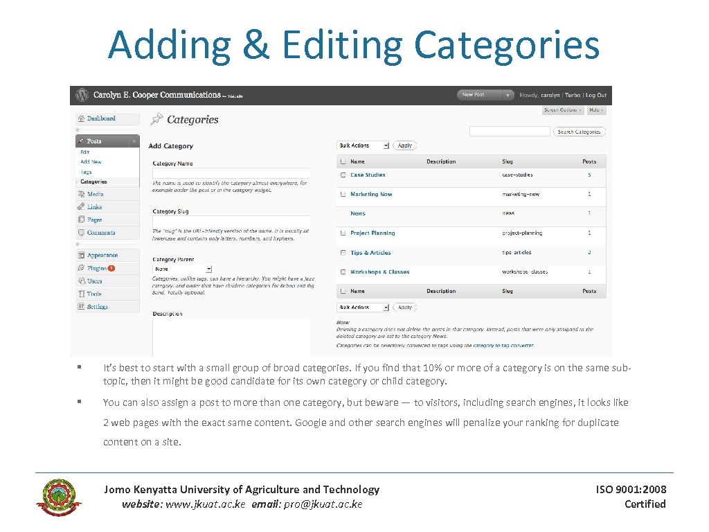
Task: Check the select-all box in the Name header
Action: click(x=343, y=161)
